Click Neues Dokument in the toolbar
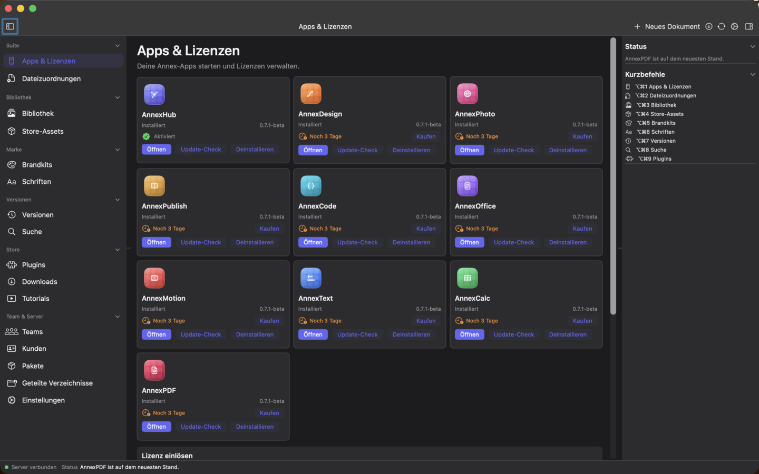Screen dimensions: 759x474 [x=667, y=26]
